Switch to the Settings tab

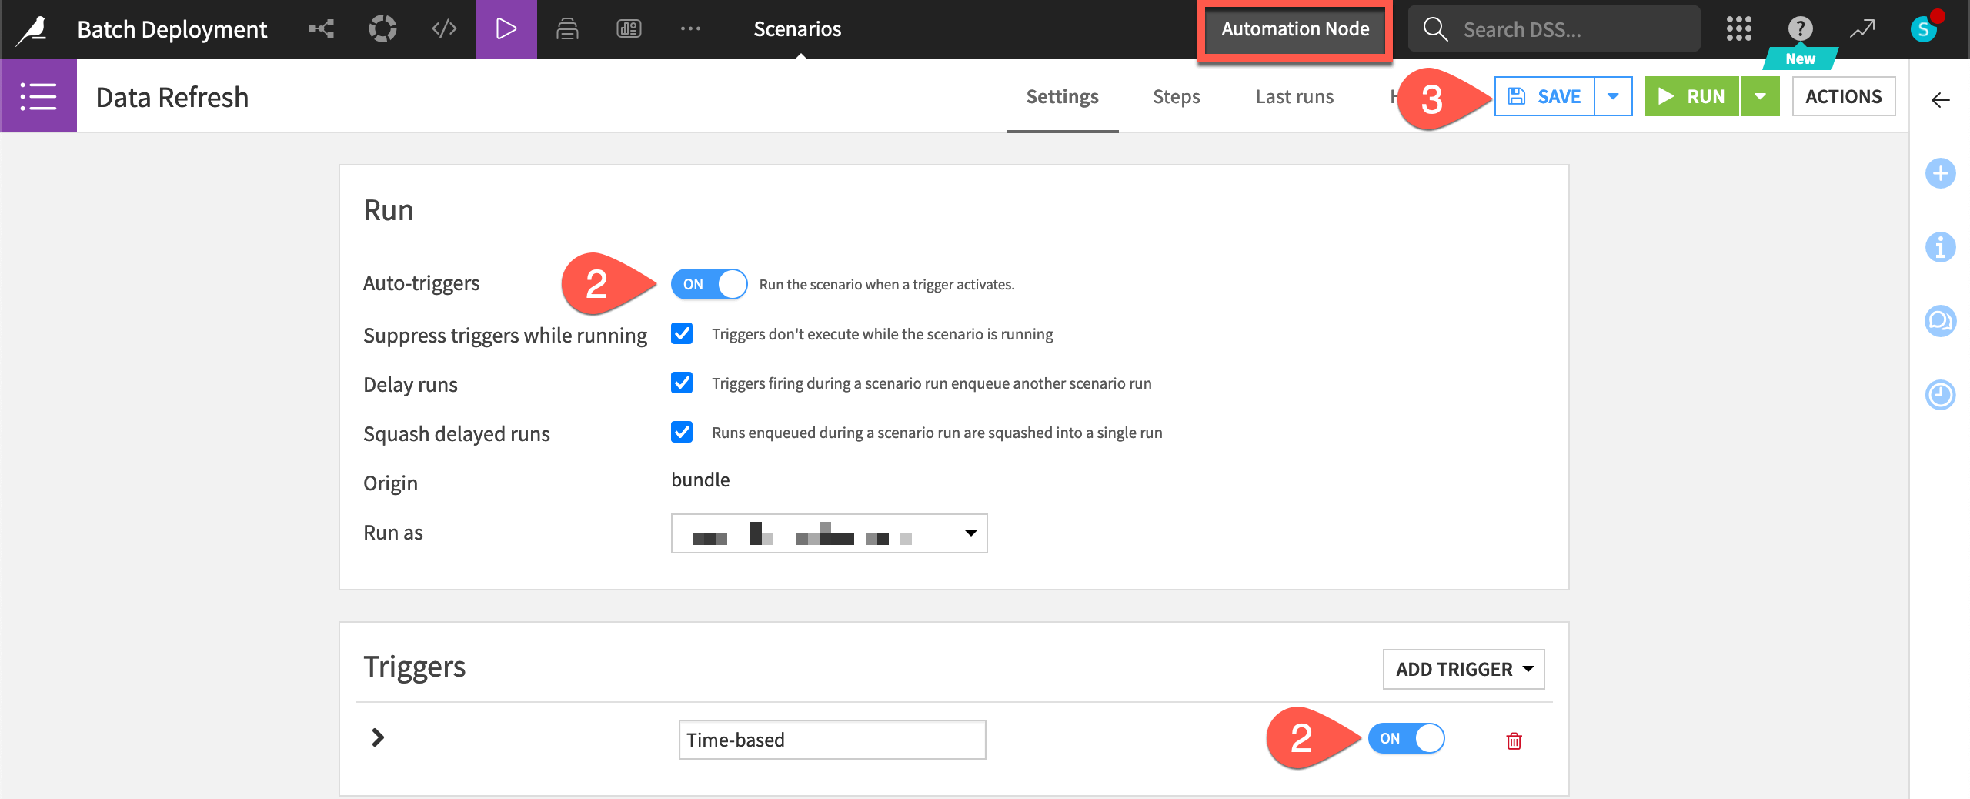click(x=1062, y=96)
